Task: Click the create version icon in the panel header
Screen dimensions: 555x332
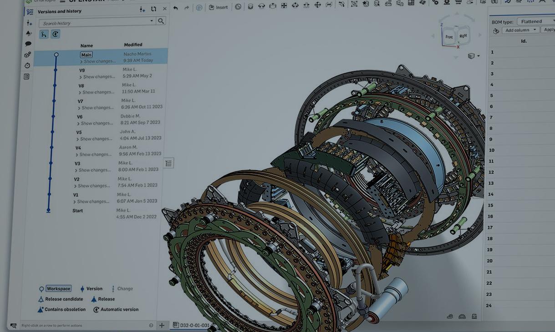Action: pos(142,10)
